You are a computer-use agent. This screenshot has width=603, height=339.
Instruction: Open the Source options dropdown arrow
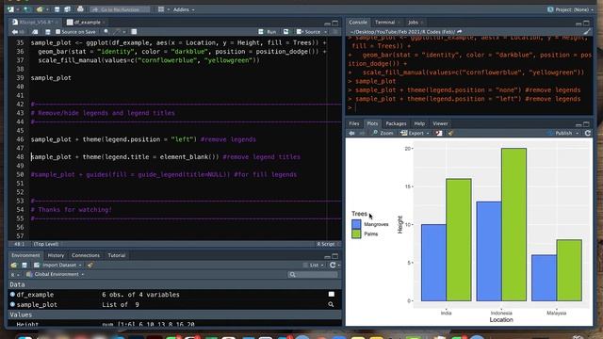325,32
